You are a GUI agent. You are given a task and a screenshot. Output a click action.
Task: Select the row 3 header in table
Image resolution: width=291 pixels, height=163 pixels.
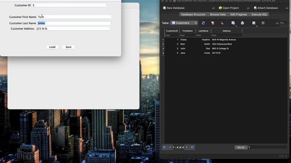[163, 48]
